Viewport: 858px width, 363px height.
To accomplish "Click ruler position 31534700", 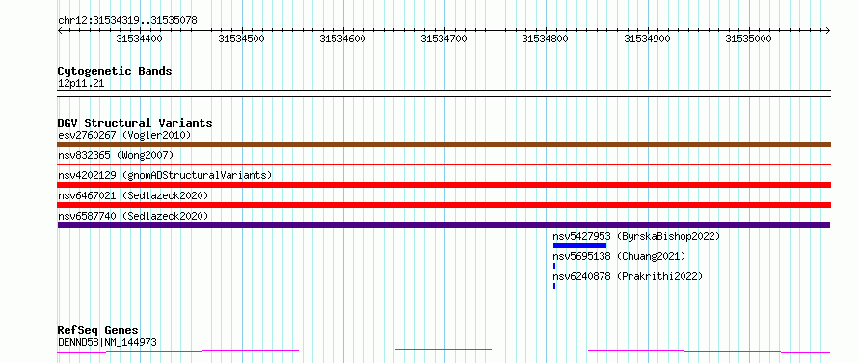I will coord(443,39).
